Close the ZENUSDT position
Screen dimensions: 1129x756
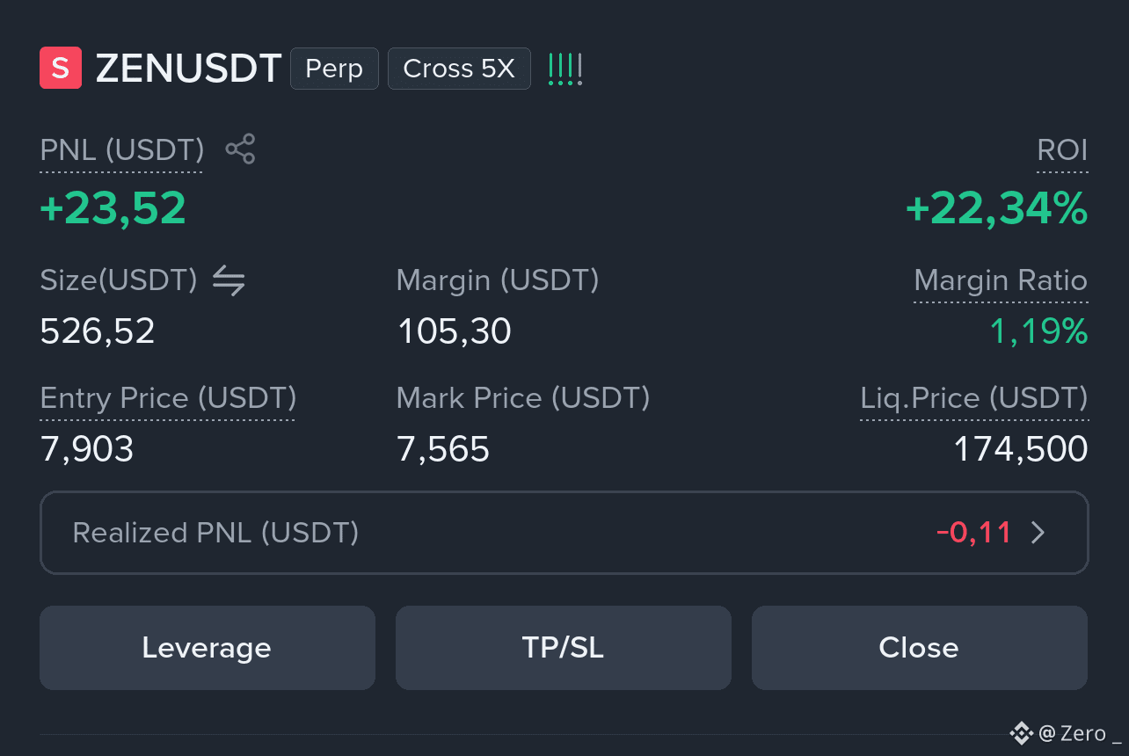920,648
